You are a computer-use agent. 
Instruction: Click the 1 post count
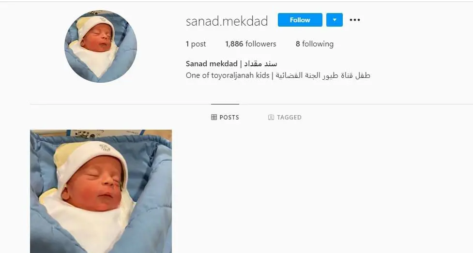pyautogui.click(x=196, y=44)
